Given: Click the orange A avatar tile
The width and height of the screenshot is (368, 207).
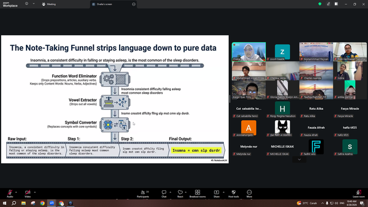Looking at the screenshot, I should (249, 128).
